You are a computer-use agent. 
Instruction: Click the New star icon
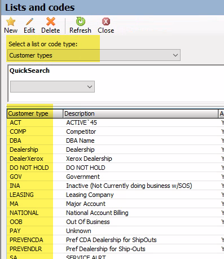(11, 21)
